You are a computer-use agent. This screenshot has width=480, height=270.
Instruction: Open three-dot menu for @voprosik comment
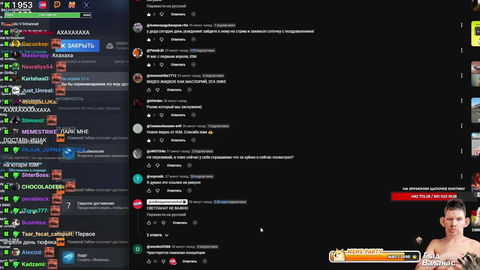(462, 176)
